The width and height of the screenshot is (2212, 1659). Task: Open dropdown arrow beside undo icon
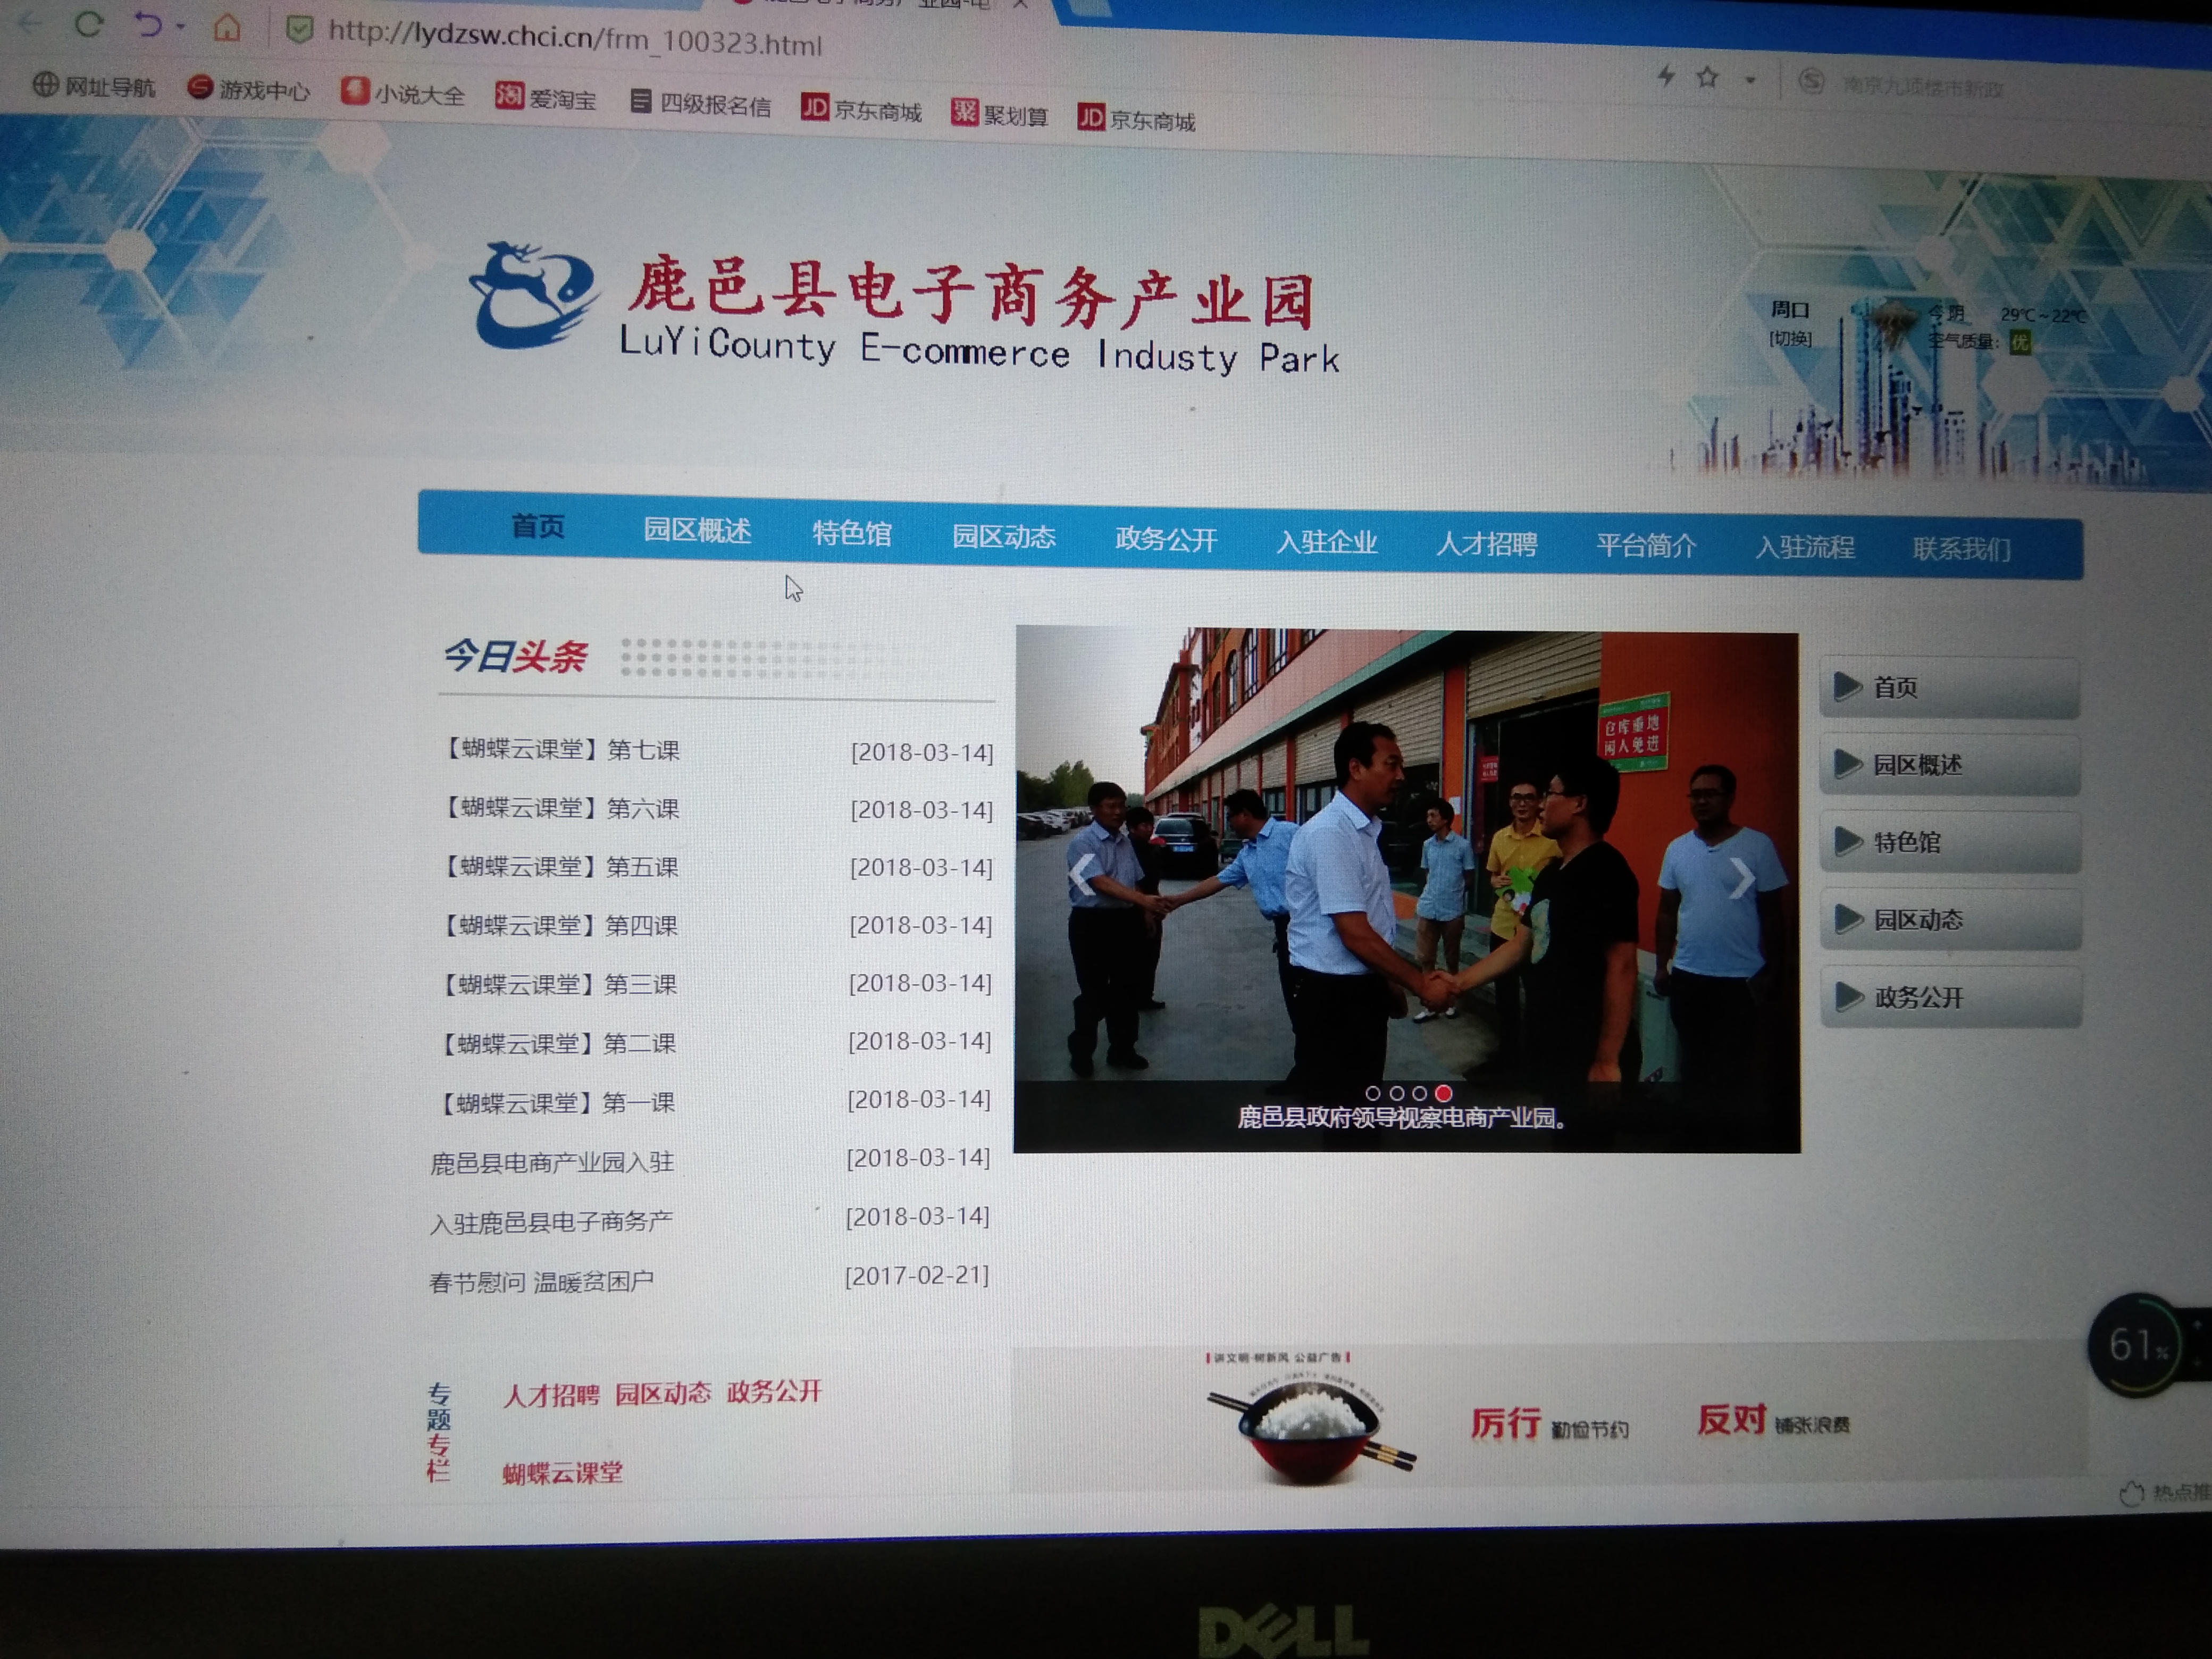coord(181,27)
